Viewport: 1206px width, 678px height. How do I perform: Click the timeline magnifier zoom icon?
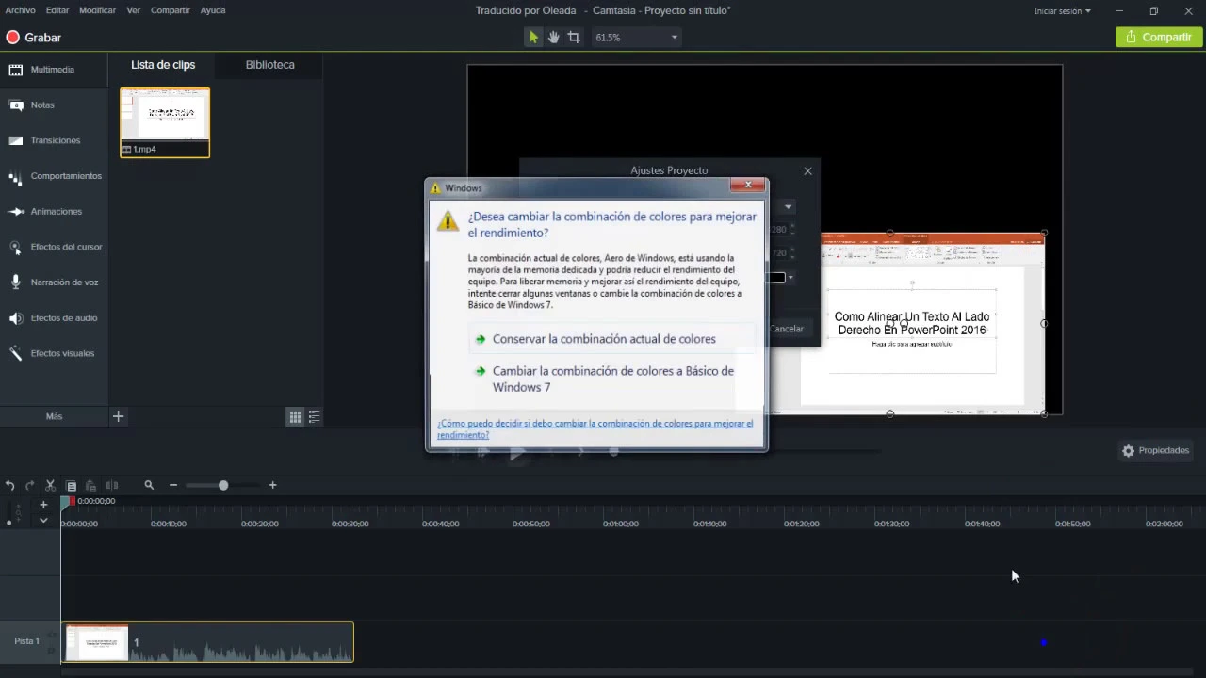pos(149,485)
